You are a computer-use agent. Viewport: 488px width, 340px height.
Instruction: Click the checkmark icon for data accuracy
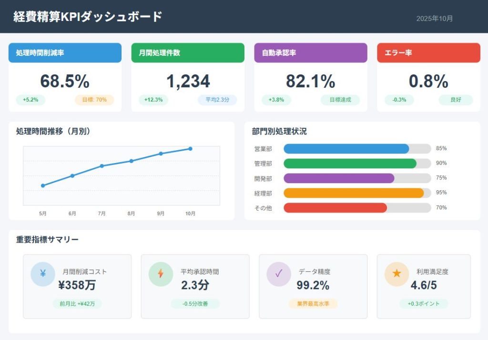(279, 274)
